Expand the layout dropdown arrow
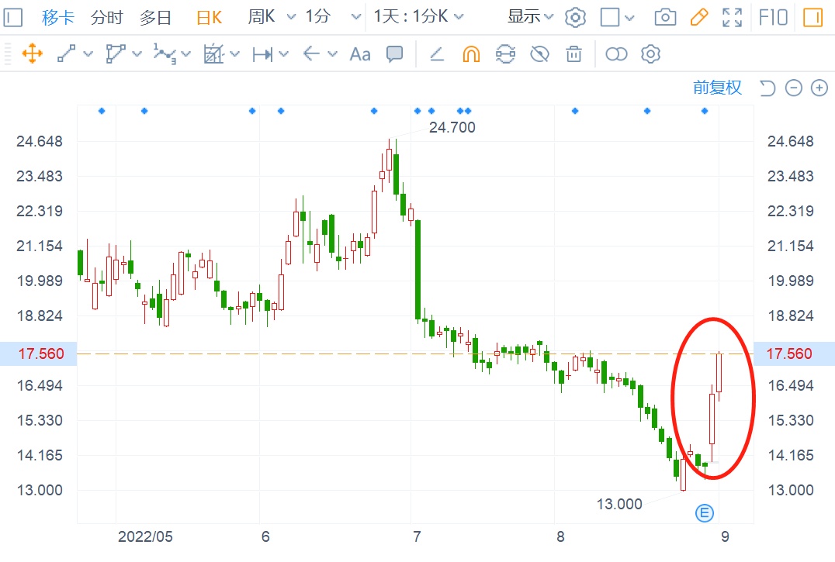The width and height of the screenshot is (835, 562). coord(629,18)
